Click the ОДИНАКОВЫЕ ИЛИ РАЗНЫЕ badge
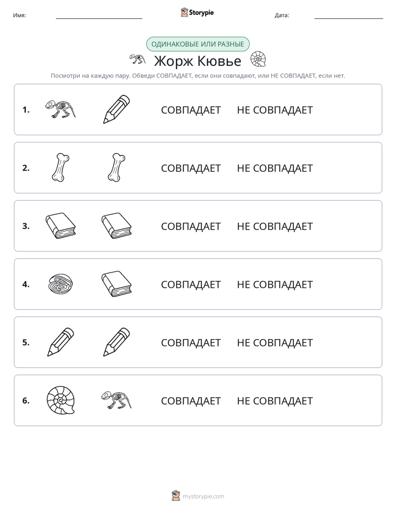The height and width of the screenshot is (512, 396). point(197,44)
